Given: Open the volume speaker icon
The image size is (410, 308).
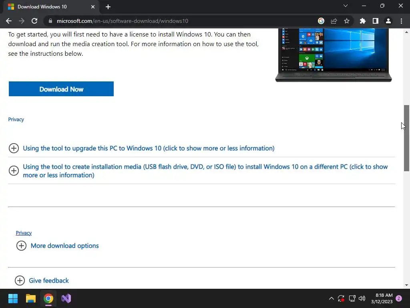Looking at the screenshot, I should click(x=362, y=298).
